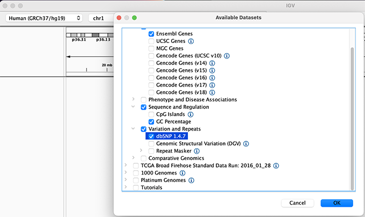
Task: Open info for Gencode Genes (UCSC v10)
Action: pyautogui.click(x=227, y=56)
